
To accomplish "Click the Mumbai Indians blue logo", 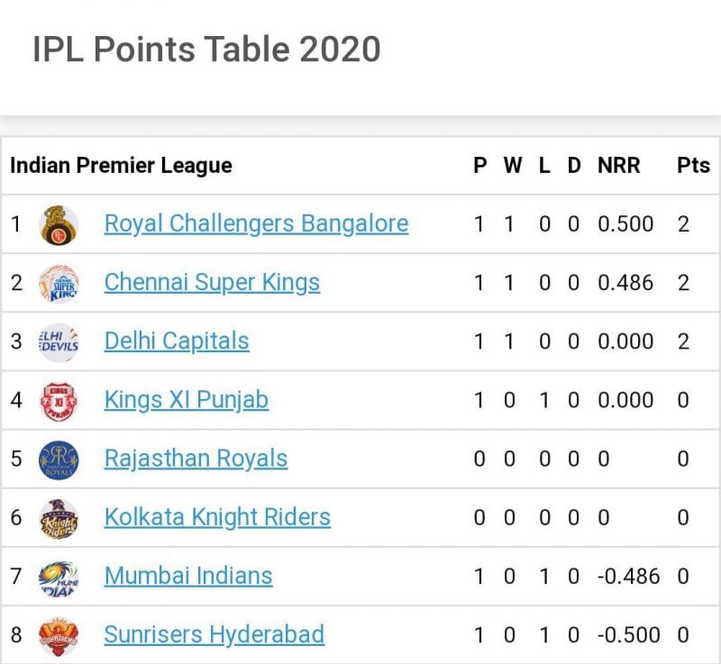I will point(59,576).
